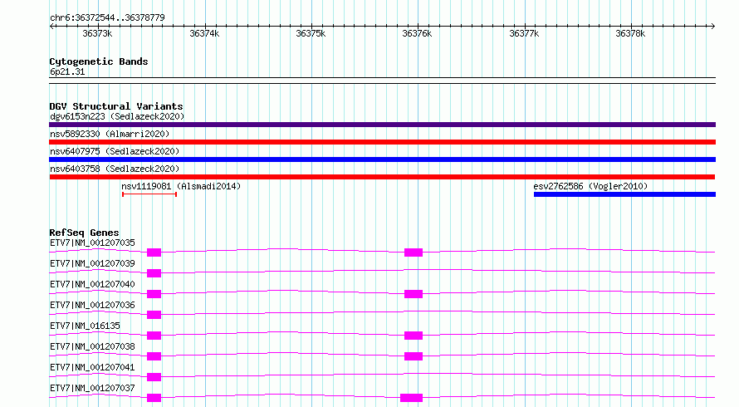This screenshot has height=407, width=739.
Task: Select the 6p21.31 band label
Action: click(67, 71)
